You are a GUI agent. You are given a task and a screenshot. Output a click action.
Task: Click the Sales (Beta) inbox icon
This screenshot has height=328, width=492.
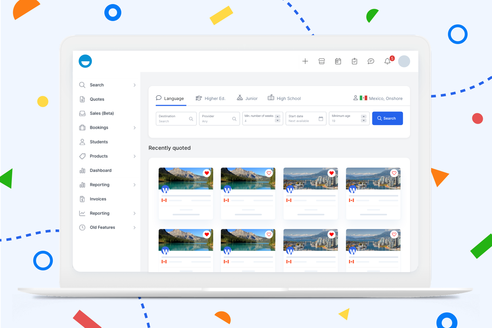[82, 114]
